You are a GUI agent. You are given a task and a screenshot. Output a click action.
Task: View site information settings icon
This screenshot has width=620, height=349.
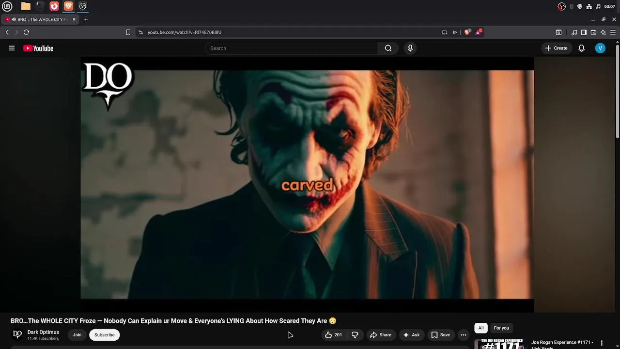point(140,32)
